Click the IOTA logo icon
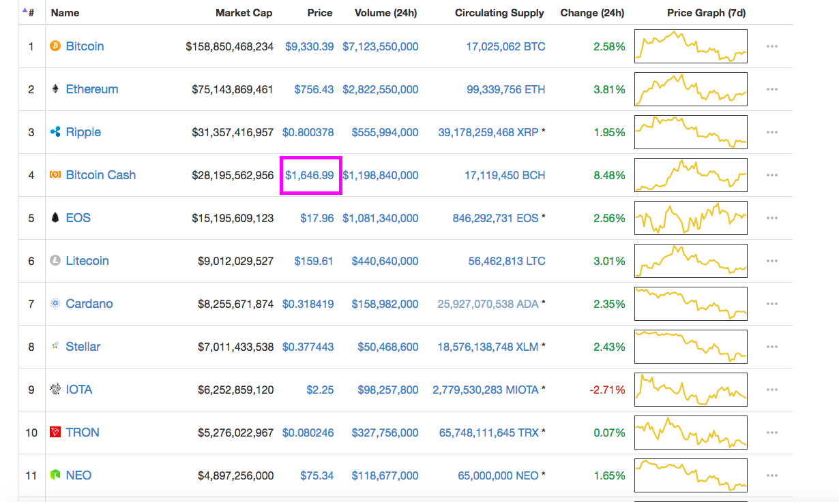839x502 pixels. [55, 390]
